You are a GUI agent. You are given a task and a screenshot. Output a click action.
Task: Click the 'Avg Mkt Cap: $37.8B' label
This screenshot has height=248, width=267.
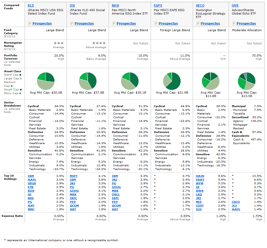click(88, 93)
